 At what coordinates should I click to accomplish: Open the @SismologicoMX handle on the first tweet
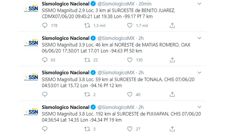click(116, 4)
